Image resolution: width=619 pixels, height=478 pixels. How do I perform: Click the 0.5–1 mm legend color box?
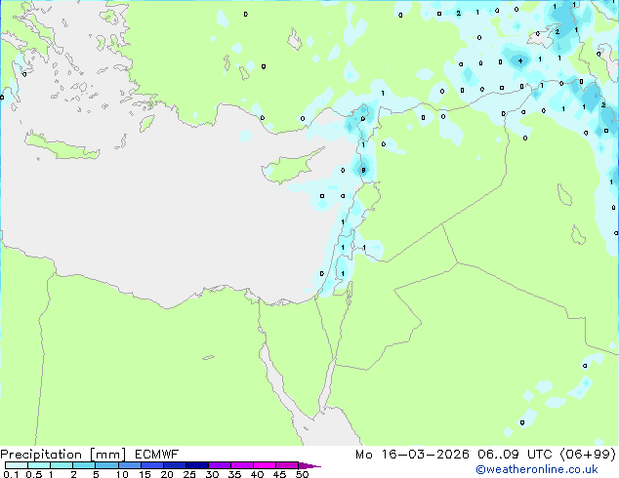point(39,465)
